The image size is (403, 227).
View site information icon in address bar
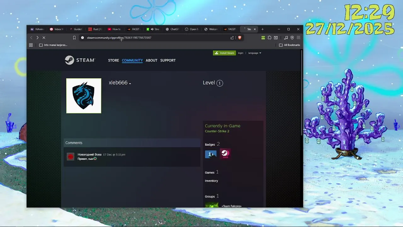[82, 38]
